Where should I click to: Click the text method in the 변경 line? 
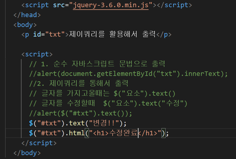coord(77,123)
